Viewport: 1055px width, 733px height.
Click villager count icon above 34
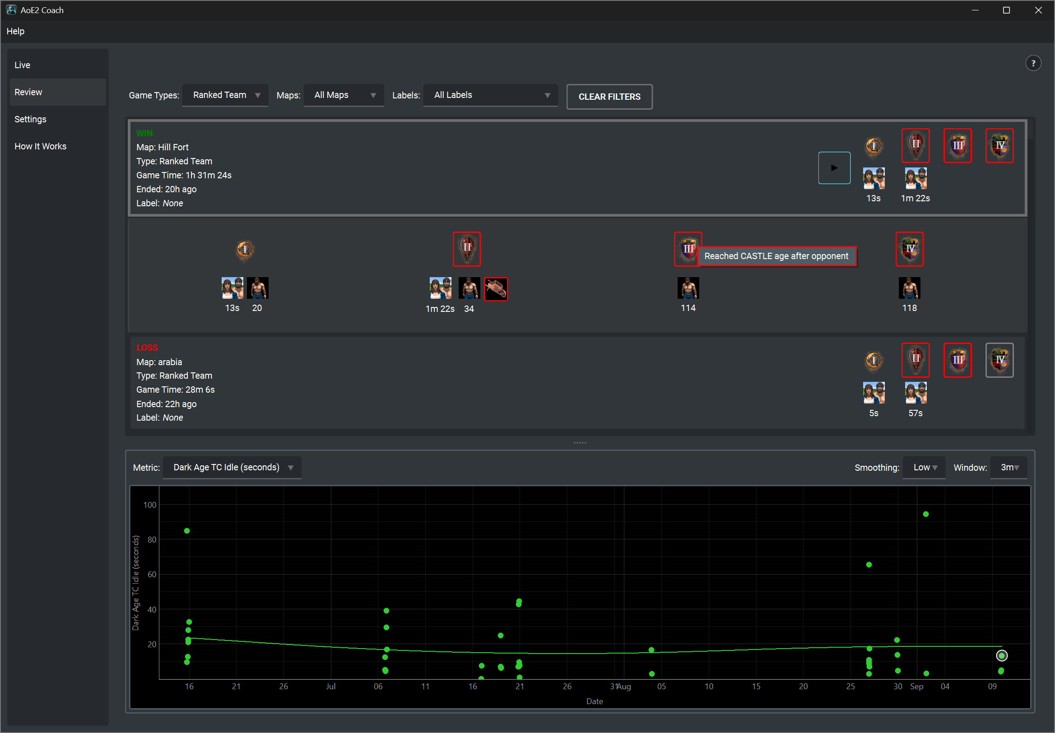click(x=469, y=288)
